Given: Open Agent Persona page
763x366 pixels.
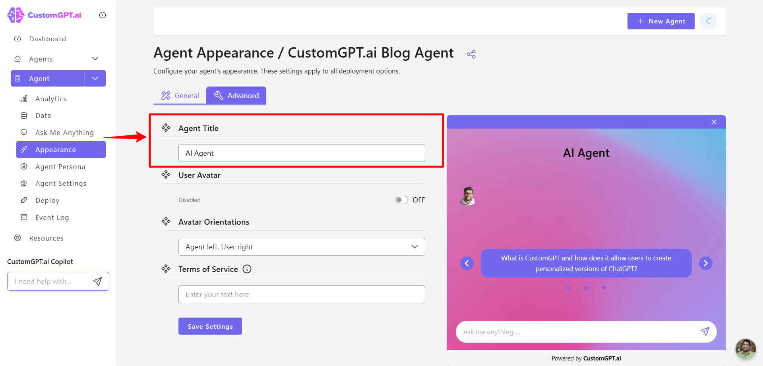Looking at the screenshot, I should coord(60,167).
